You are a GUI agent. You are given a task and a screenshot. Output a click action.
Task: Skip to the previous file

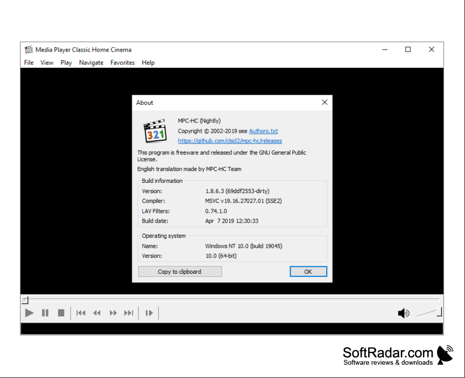81,313
